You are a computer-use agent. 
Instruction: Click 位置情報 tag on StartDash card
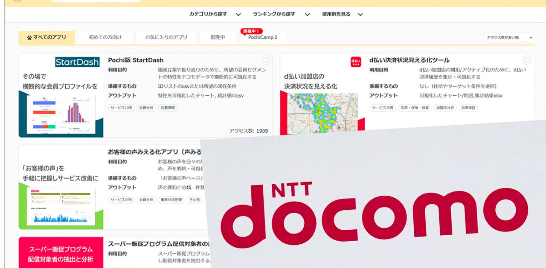(168, 108)
